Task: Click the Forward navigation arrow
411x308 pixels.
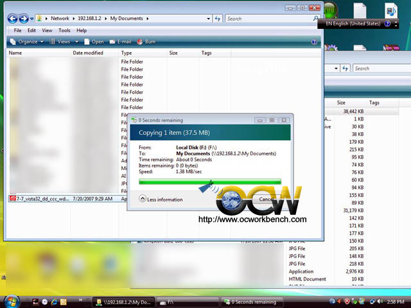Action: click(24, 19)
